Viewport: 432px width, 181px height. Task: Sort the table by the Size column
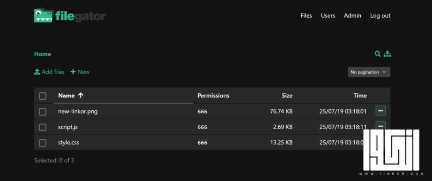pos(287,96)
